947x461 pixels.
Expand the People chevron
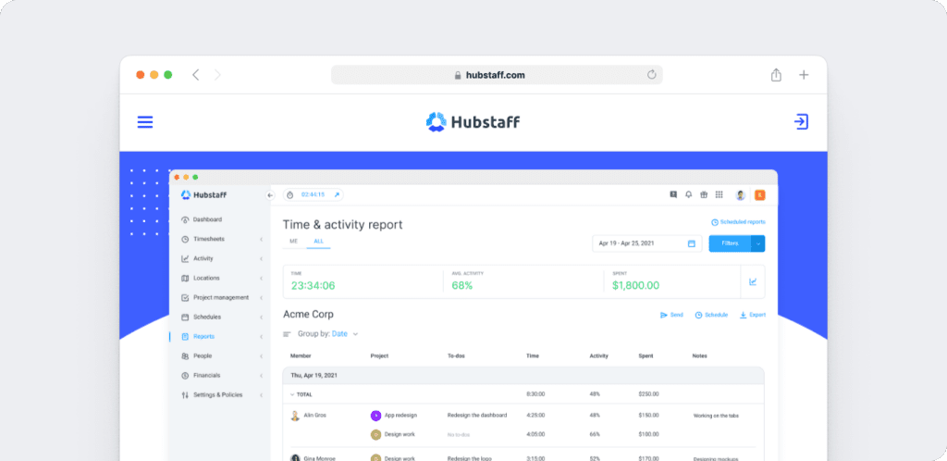pos(261,355)
